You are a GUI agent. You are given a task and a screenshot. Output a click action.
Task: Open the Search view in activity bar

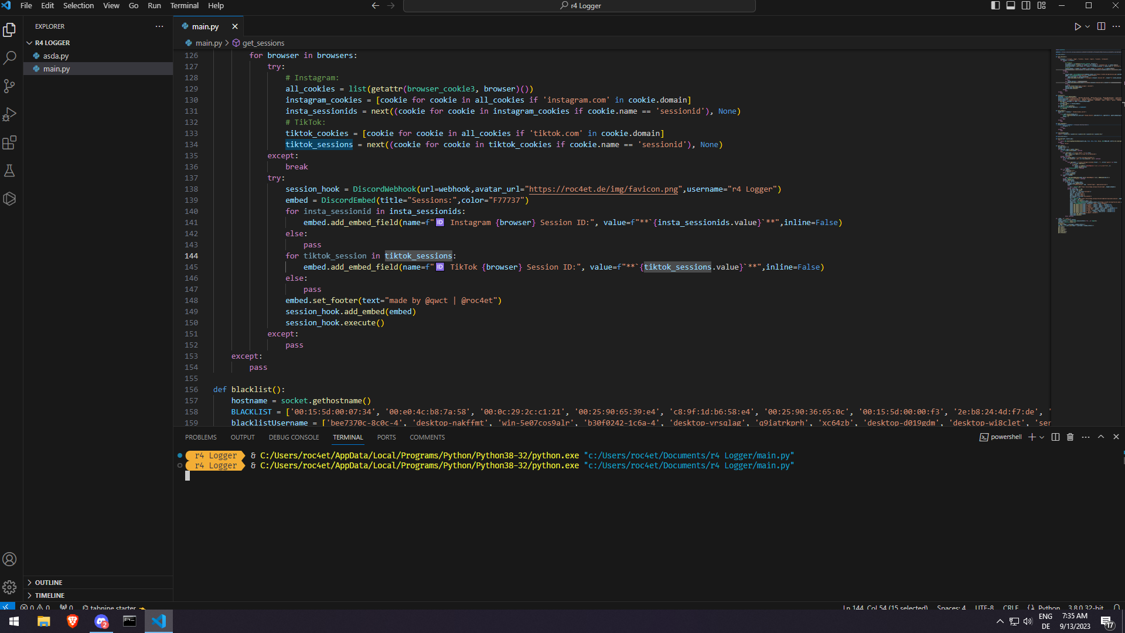tap(9, 58)
